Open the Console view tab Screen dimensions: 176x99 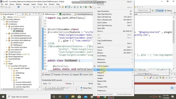pos(84,75)
